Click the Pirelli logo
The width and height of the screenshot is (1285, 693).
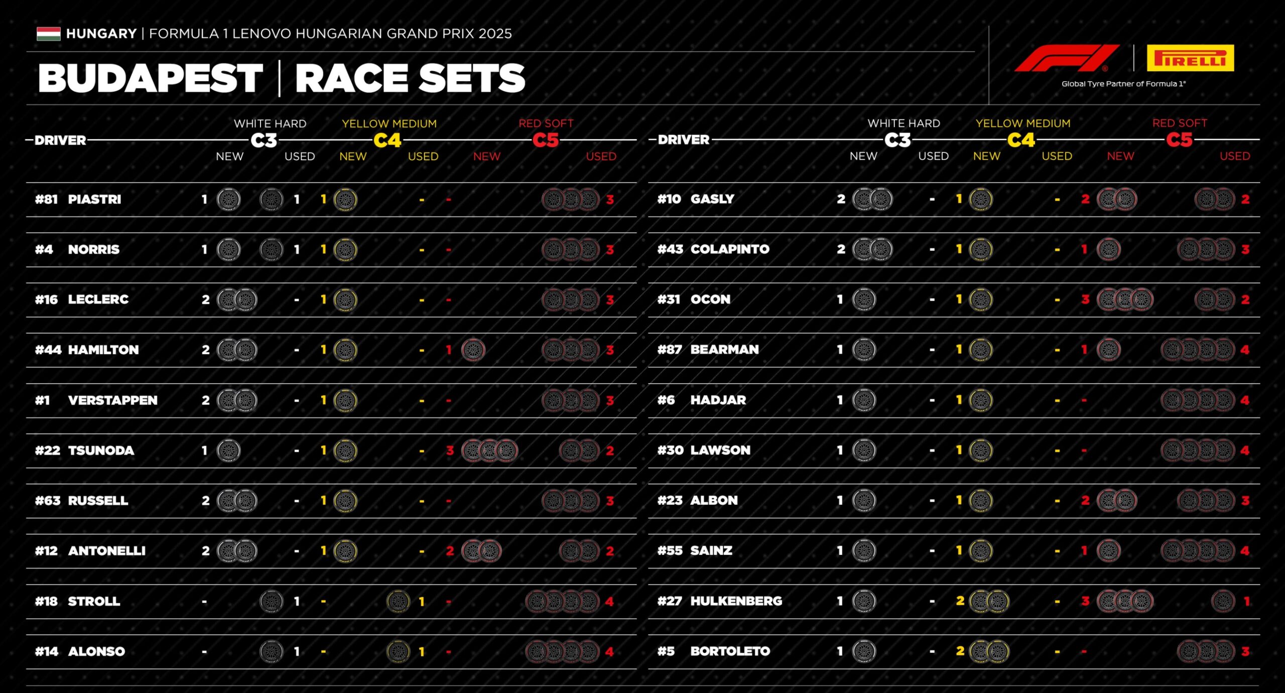(1190, 58)
